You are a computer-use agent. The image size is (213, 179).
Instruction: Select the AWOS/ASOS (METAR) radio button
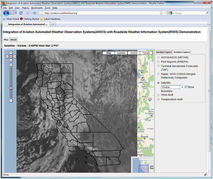coord(158,58)
